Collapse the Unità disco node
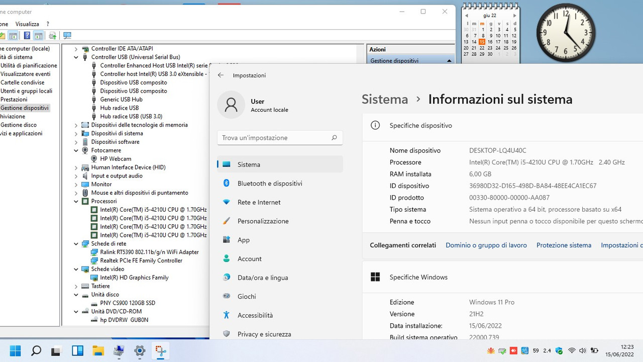Screen dimensions: 643x362 76,295
